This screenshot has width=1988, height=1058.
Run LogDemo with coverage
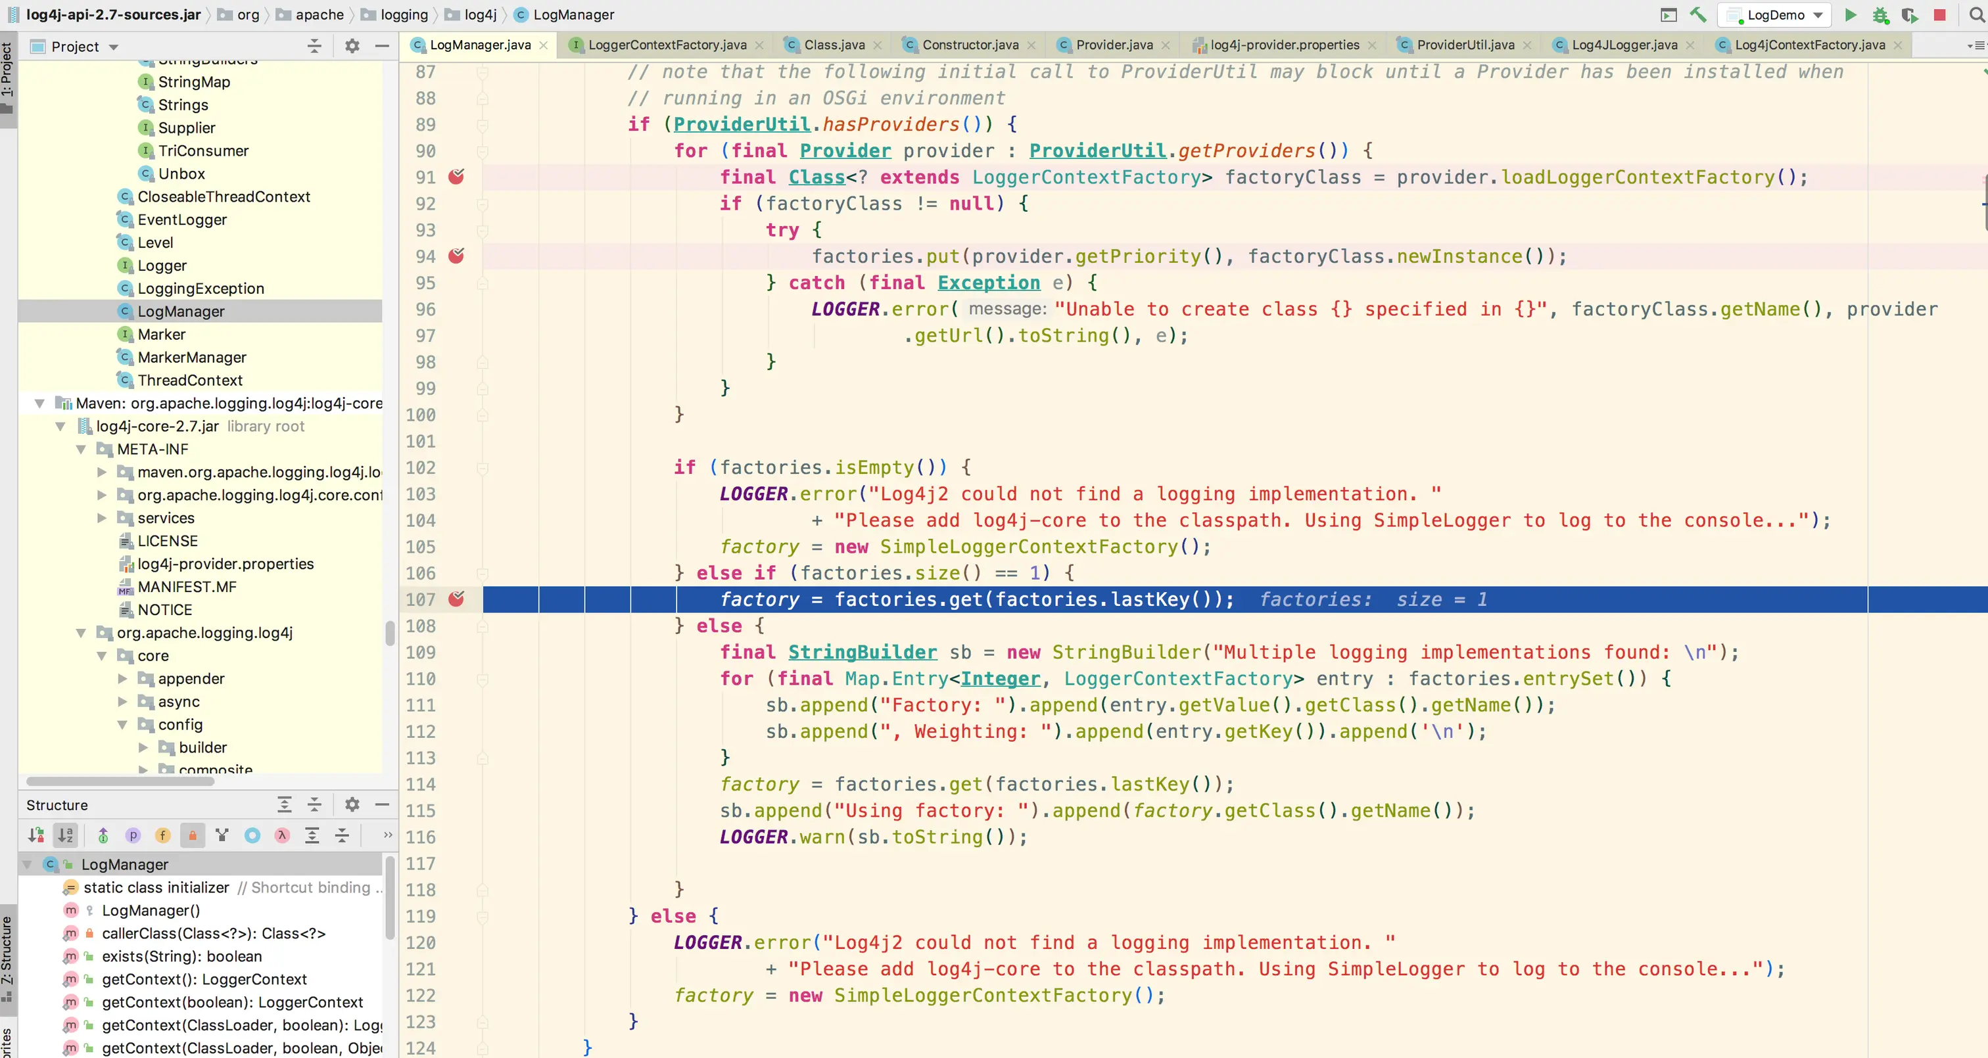[1909, 14]
